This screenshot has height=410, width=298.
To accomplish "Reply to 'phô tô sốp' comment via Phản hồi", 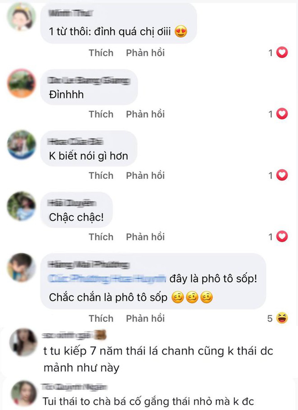I will [x=145, y=318].
